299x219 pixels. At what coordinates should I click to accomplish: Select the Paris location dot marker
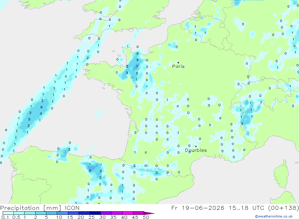[x=178, y=62]
